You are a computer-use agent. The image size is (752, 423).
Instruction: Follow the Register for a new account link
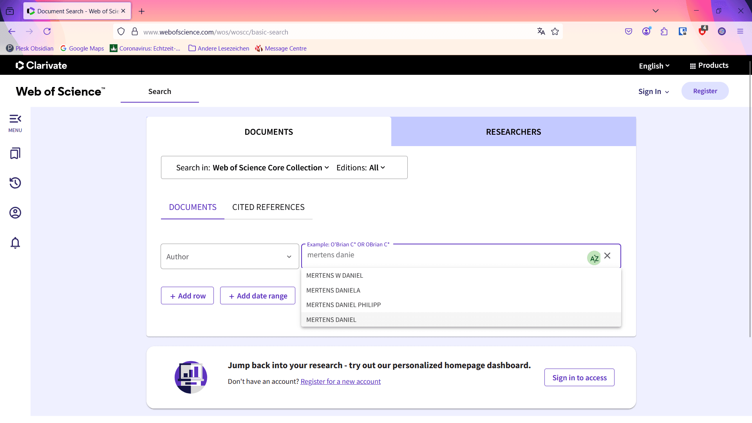click(x=340, y=381)
